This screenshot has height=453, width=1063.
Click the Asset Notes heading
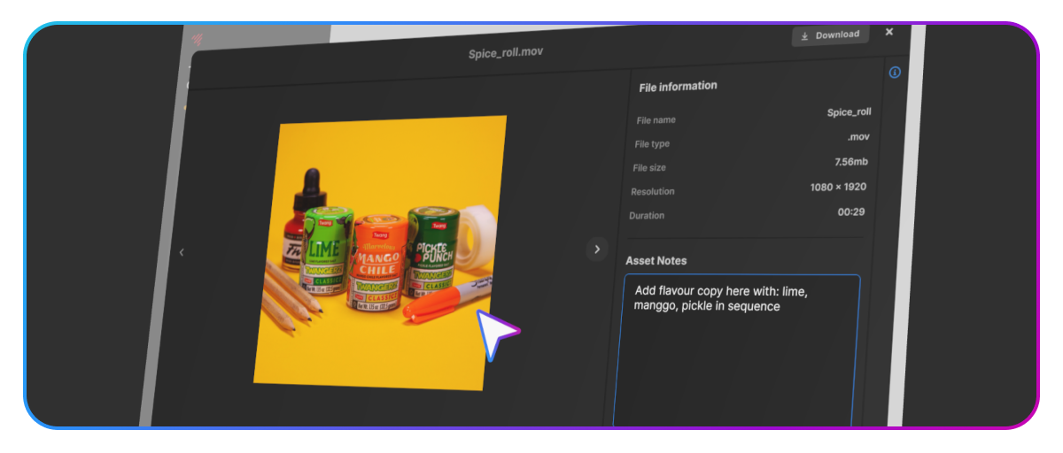[x=656, y=261]
